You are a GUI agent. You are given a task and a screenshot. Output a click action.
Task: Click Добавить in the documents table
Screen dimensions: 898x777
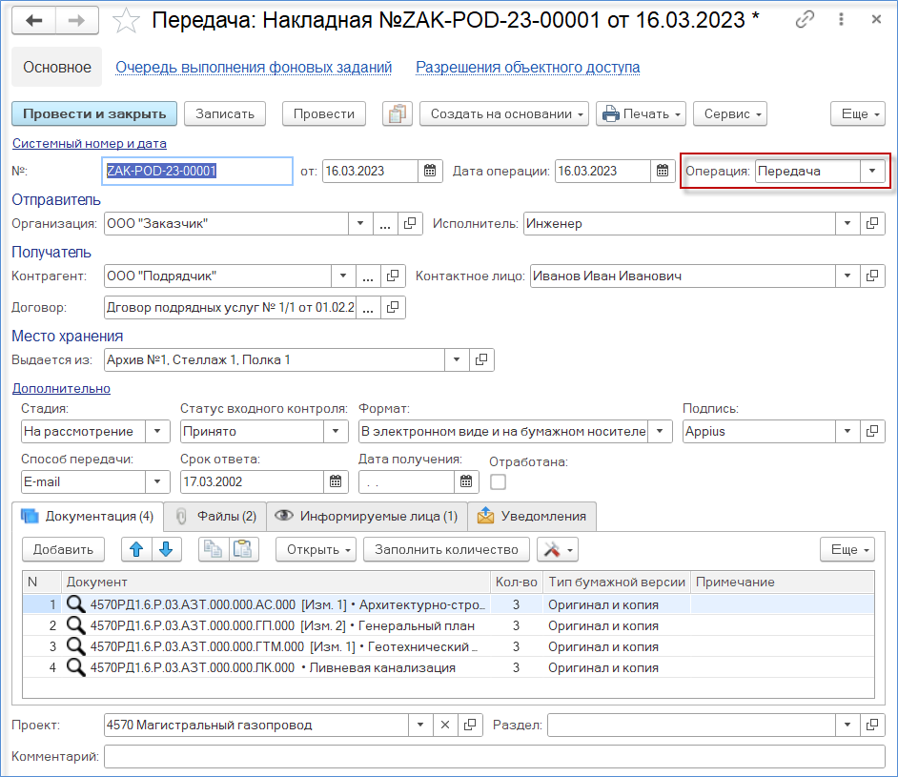point(63,550)
